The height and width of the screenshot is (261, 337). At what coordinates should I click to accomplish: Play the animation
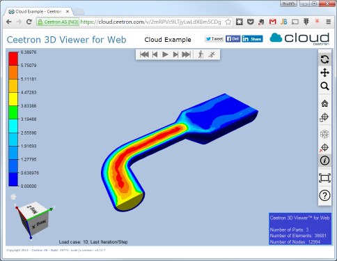pyautogui.click(x=165, y=54)
